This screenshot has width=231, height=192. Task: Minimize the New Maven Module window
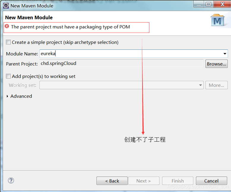[199, 4]
